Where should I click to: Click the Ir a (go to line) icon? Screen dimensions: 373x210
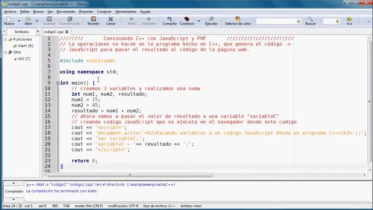tap(349, 21)
